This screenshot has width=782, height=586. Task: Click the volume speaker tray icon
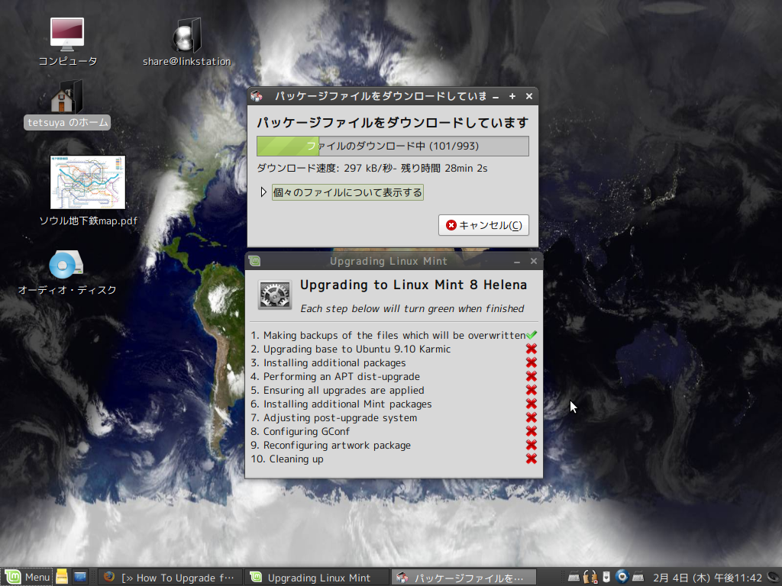(774, 577)
